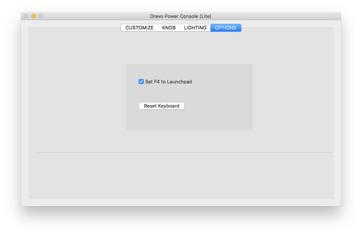Image resolution: width=362 pixels, height=236 pixels.
Task: Click the Set F4 to Launchpad label
Action: (x=169, y=82)
